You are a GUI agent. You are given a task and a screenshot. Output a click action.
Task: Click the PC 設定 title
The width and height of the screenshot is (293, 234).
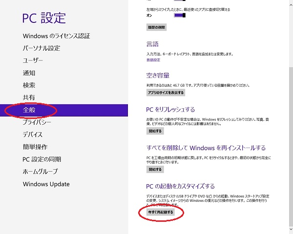pos(44,18)
